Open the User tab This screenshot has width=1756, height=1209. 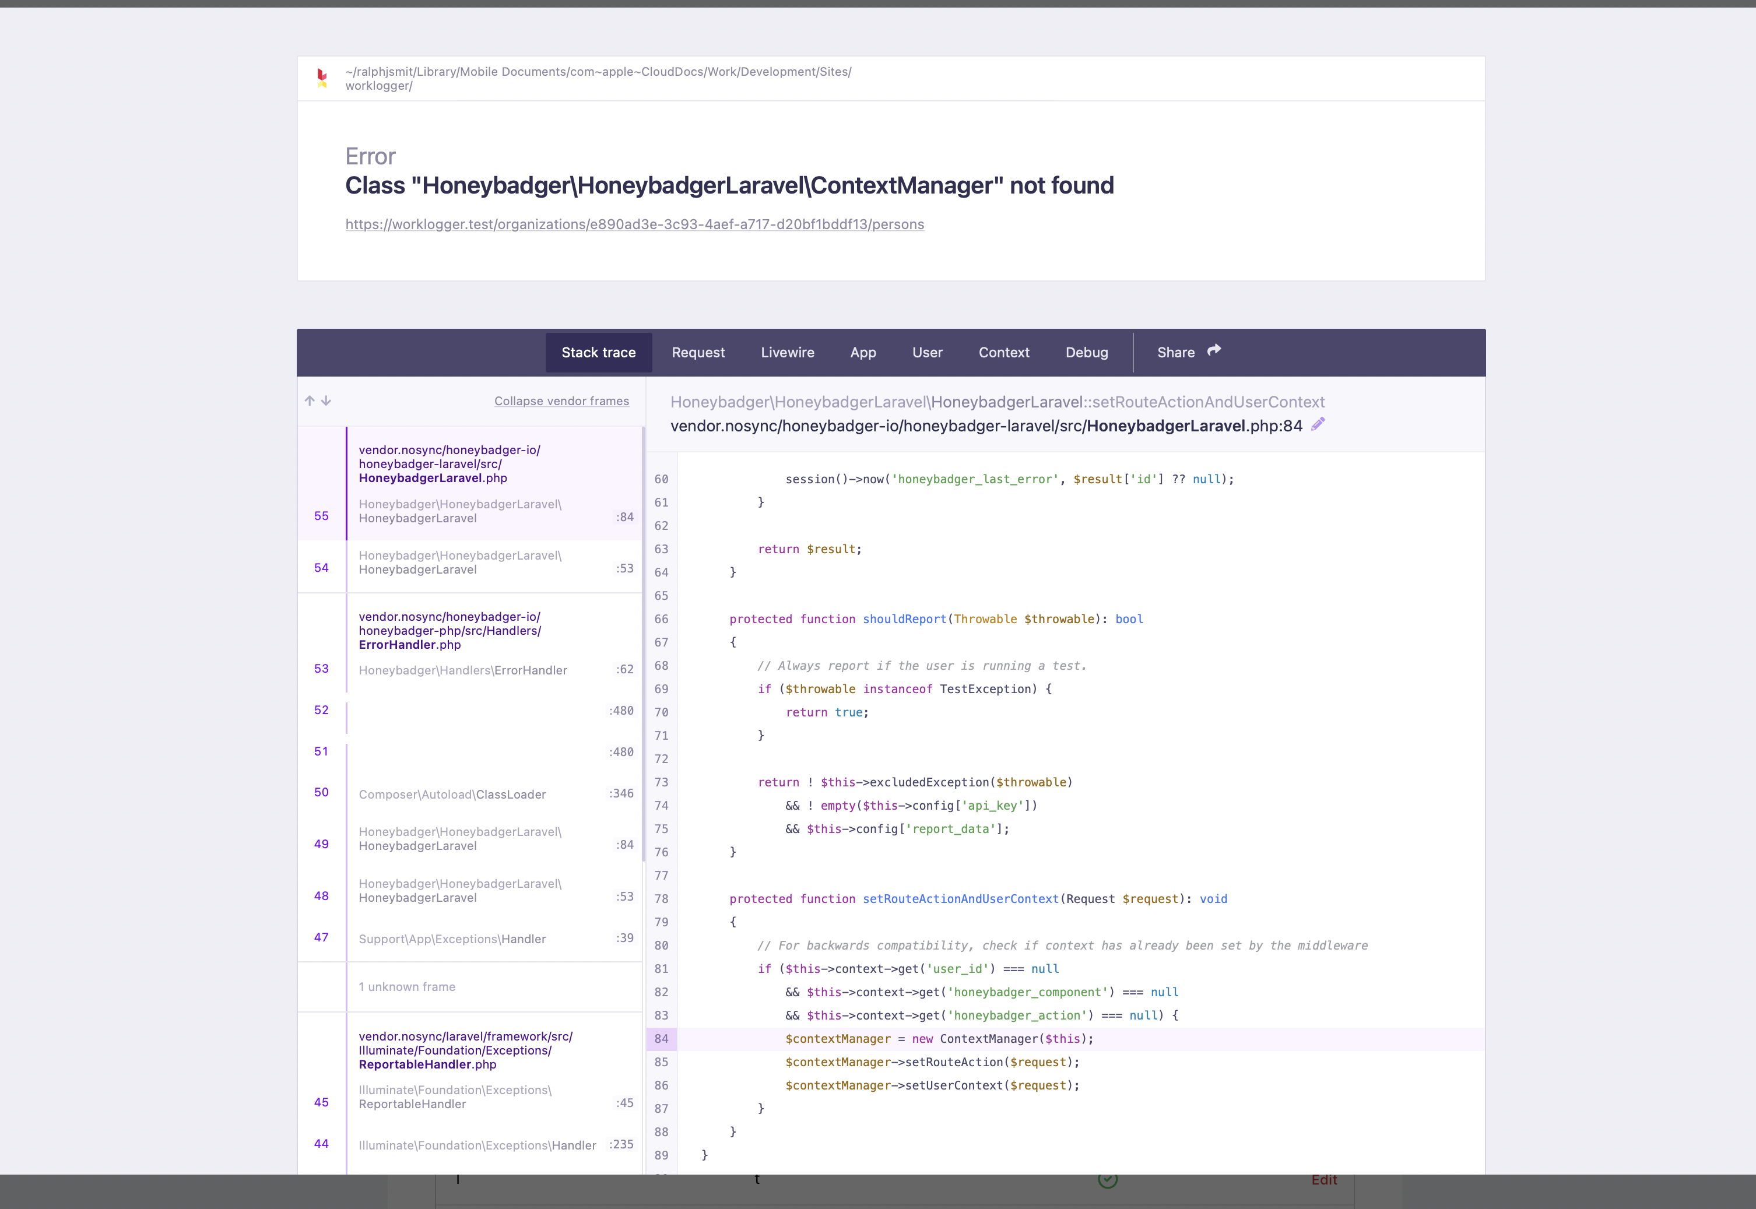click(x=926, y=352)
